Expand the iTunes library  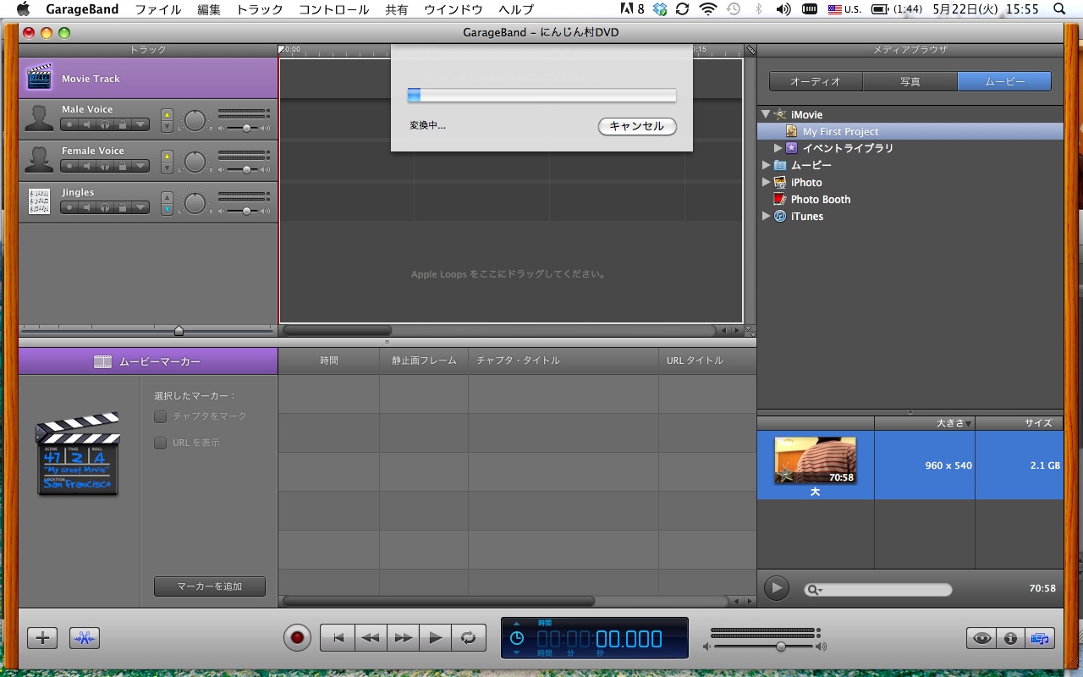point(766,216)
